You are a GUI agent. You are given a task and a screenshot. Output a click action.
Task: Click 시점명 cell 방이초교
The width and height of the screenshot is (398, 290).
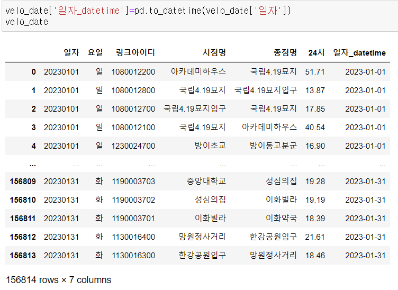pos(210,146)
